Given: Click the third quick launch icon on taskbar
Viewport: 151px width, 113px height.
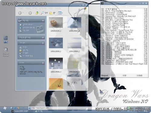Looking at the screenshot, I should (18, 108).
